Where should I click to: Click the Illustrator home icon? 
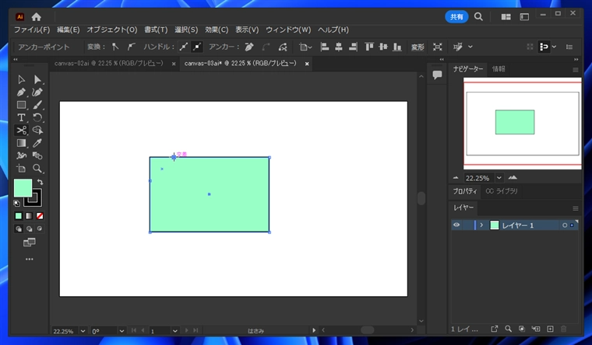(37, 16)
